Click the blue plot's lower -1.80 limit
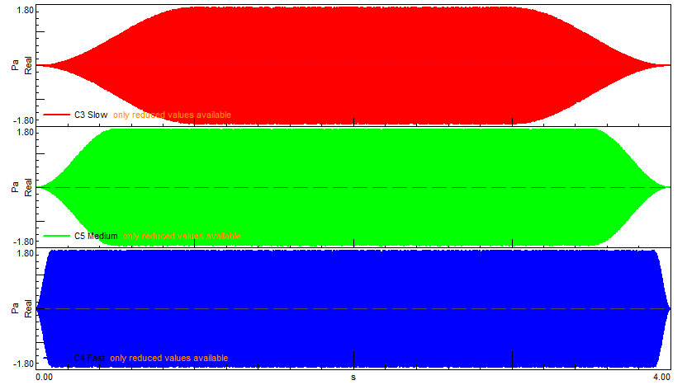Viewport: 687px width, 385px height. coord(23,364)
